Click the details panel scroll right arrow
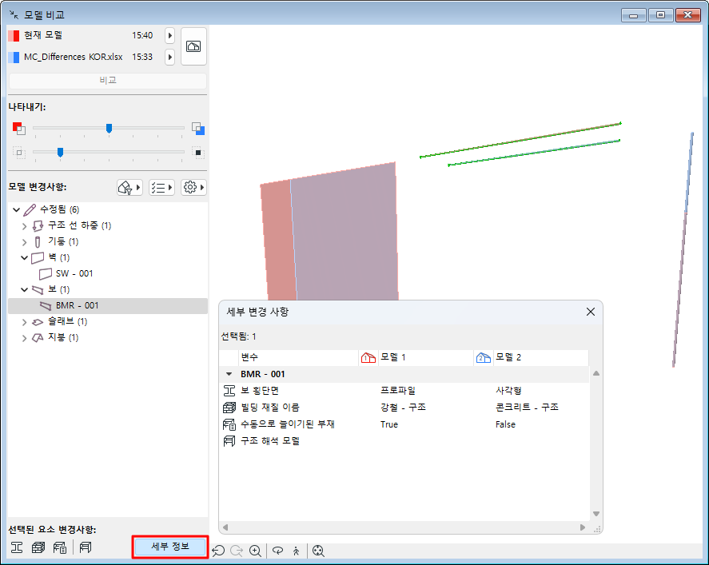Viewport: 709px width, 565px height. coord(583,527)
